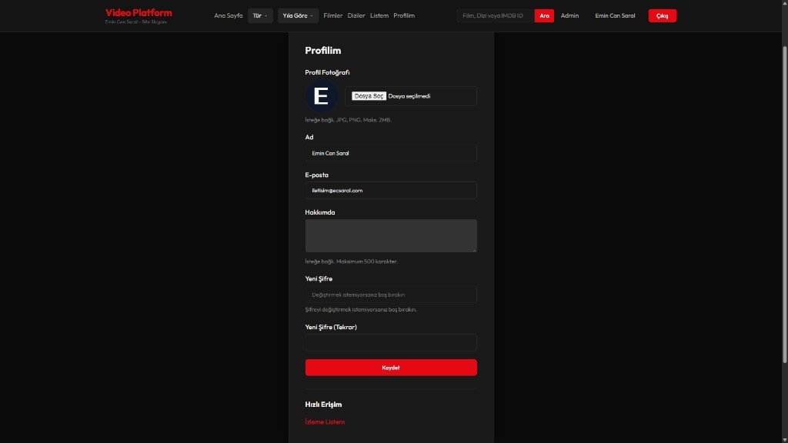Click the scrollbar up arrow
788x443 pixels.
(783, 3)
